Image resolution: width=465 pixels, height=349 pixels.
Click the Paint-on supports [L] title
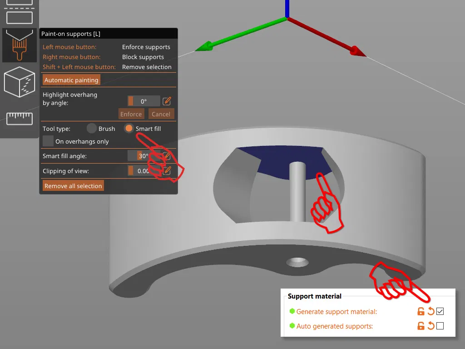tap(71, 34)
